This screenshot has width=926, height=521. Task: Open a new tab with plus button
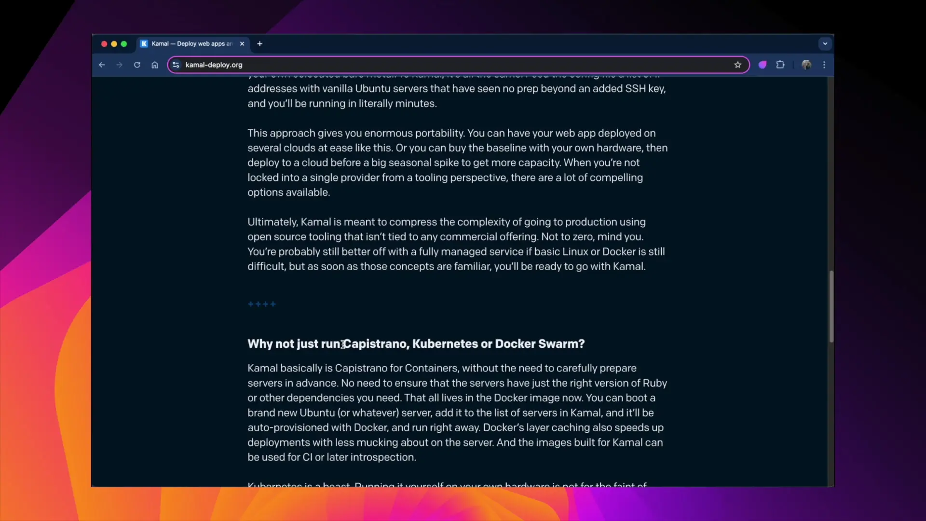[x=260, y=43]
